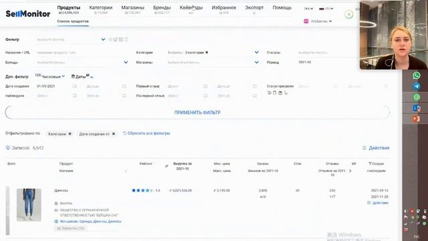The width and height of the screenshot is (428, 241).
Task: Click the Период field showing 2021-10
Action: [x=328, y=62]
